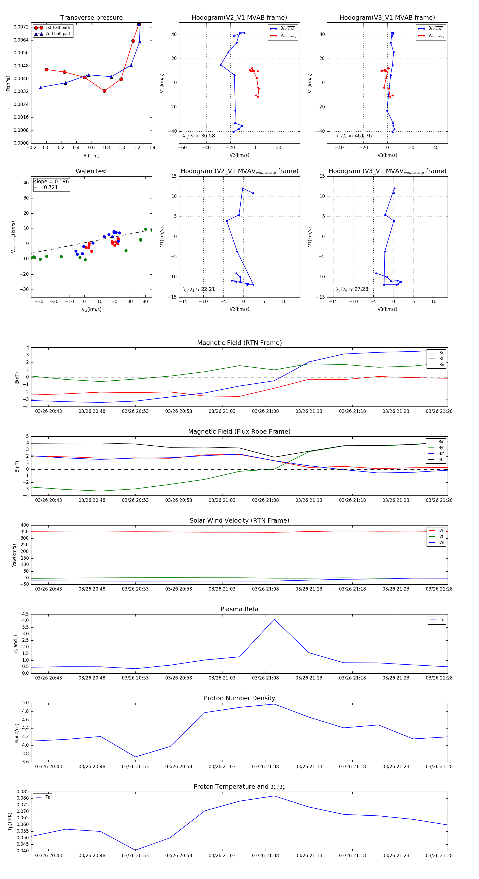Click the 'Transverse pressure' plot title
Screen dimensions: 479x879
click(x=91, y=18)
